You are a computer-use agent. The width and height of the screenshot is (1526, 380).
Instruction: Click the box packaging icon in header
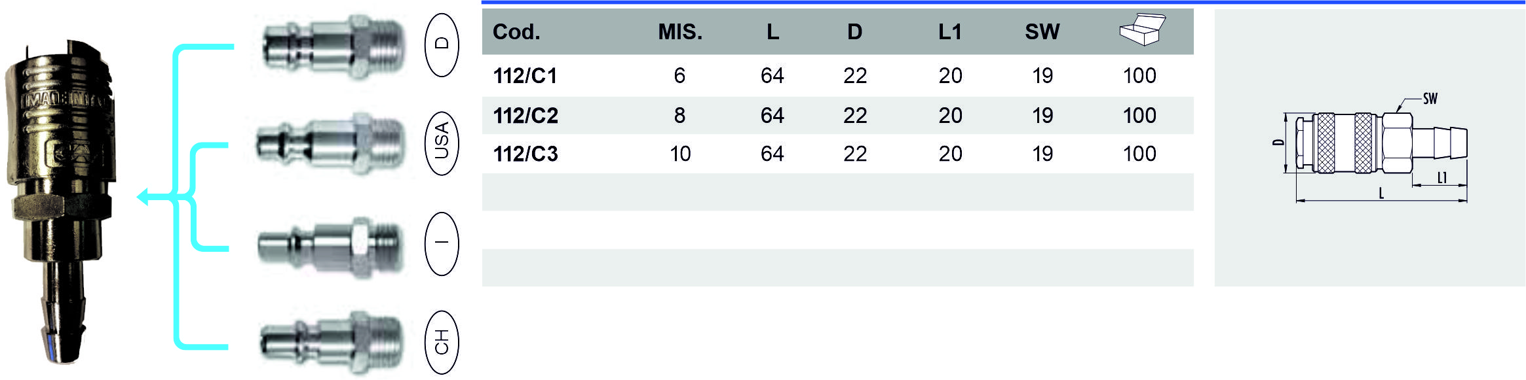(1142, 29)
